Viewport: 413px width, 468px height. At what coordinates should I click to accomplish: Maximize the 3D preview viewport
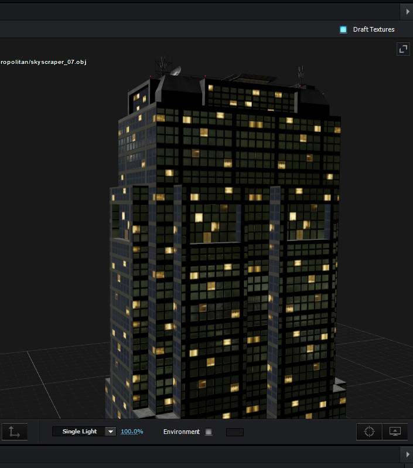pos(403,49)
